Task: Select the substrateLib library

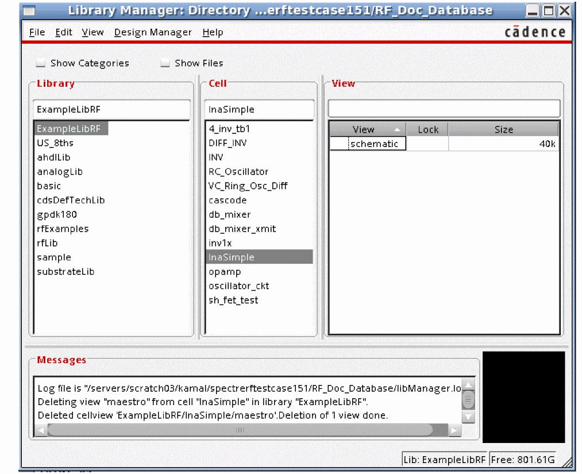Action: [x=65, y=272]
